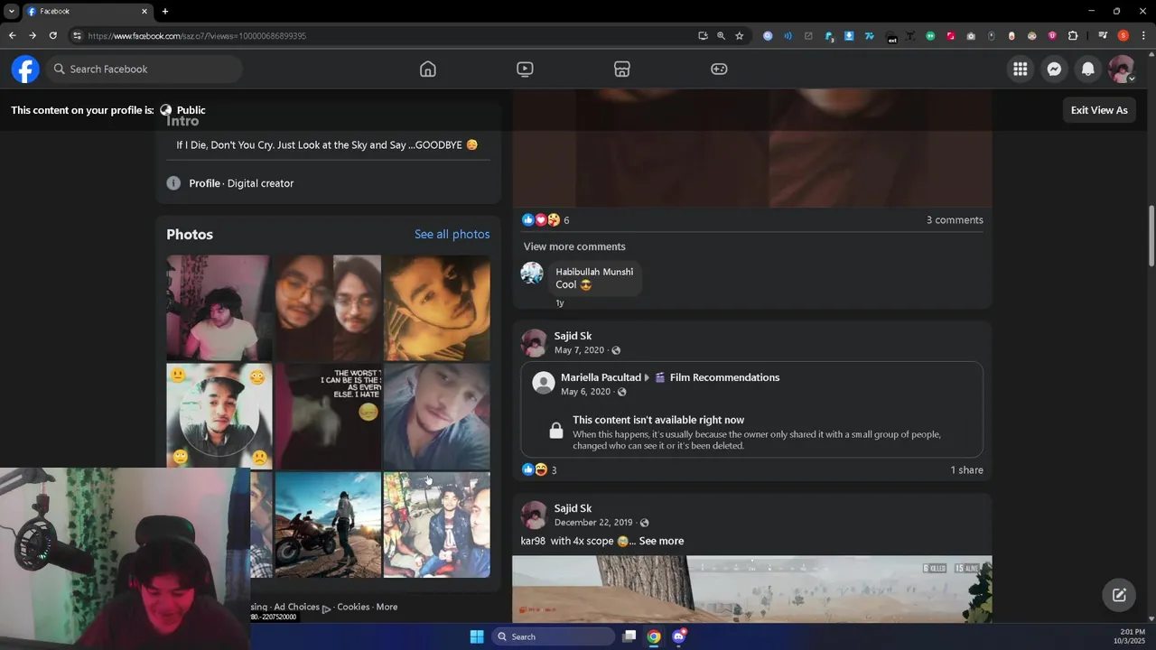Click the new message compose icon
Viewport: 1156px width, 650px height.
pyautogui.click(x=1119, y=594)
